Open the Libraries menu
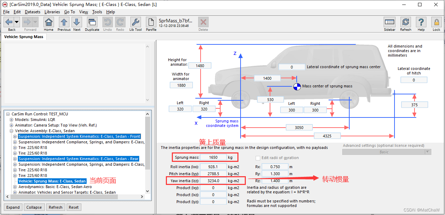Viewport: 445px width, 215px height. coord(52,12)
